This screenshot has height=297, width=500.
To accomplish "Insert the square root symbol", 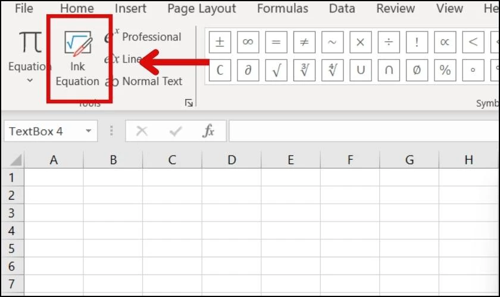I will click(276, 70).
